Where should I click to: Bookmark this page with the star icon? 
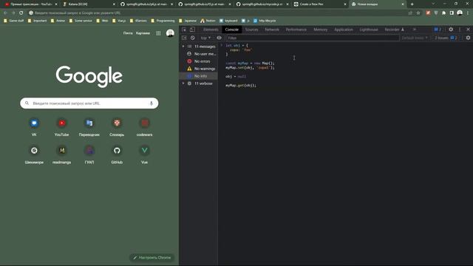point(418,13)
